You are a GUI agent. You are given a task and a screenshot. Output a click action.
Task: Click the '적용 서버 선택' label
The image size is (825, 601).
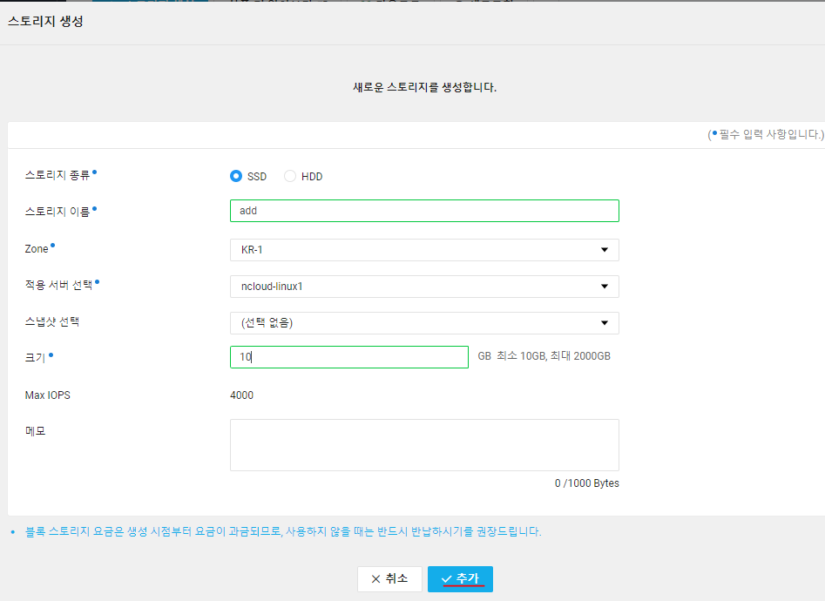coord(58,285)
